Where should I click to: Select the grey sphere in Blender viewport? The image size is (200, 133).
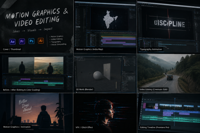coord(98,75)
